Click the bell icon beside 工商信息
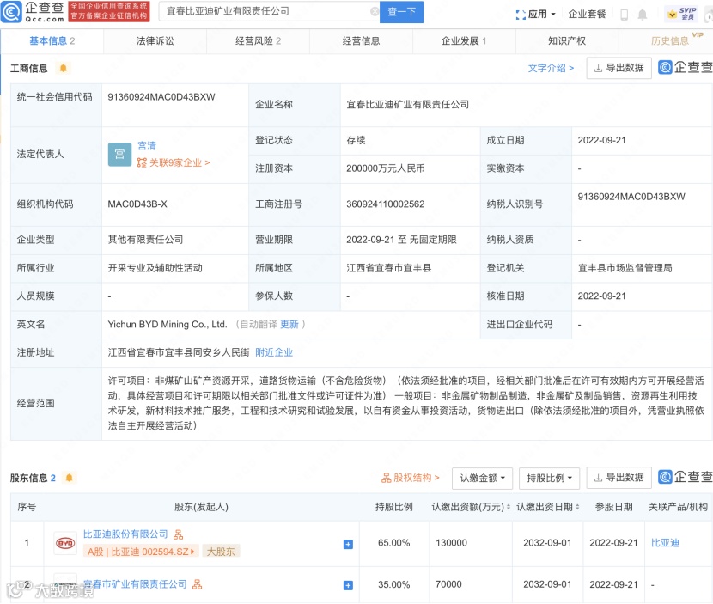713x604 pixels. click(64, 68)
